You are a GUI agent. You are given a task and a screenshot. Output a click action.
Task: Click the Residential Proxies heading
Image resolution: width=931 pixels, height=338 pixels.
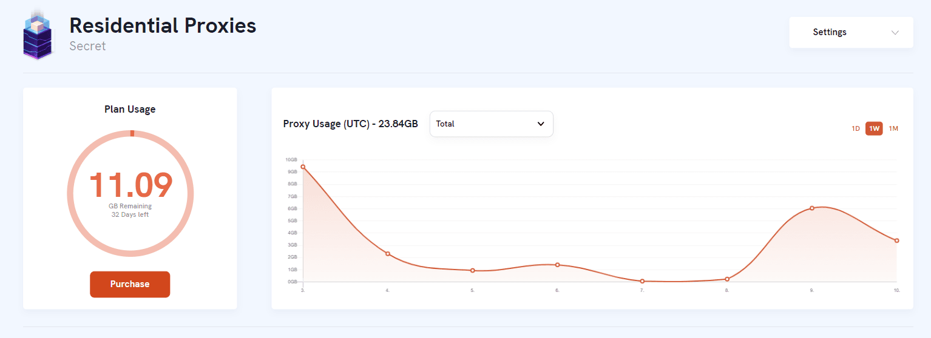coord(163,25)
